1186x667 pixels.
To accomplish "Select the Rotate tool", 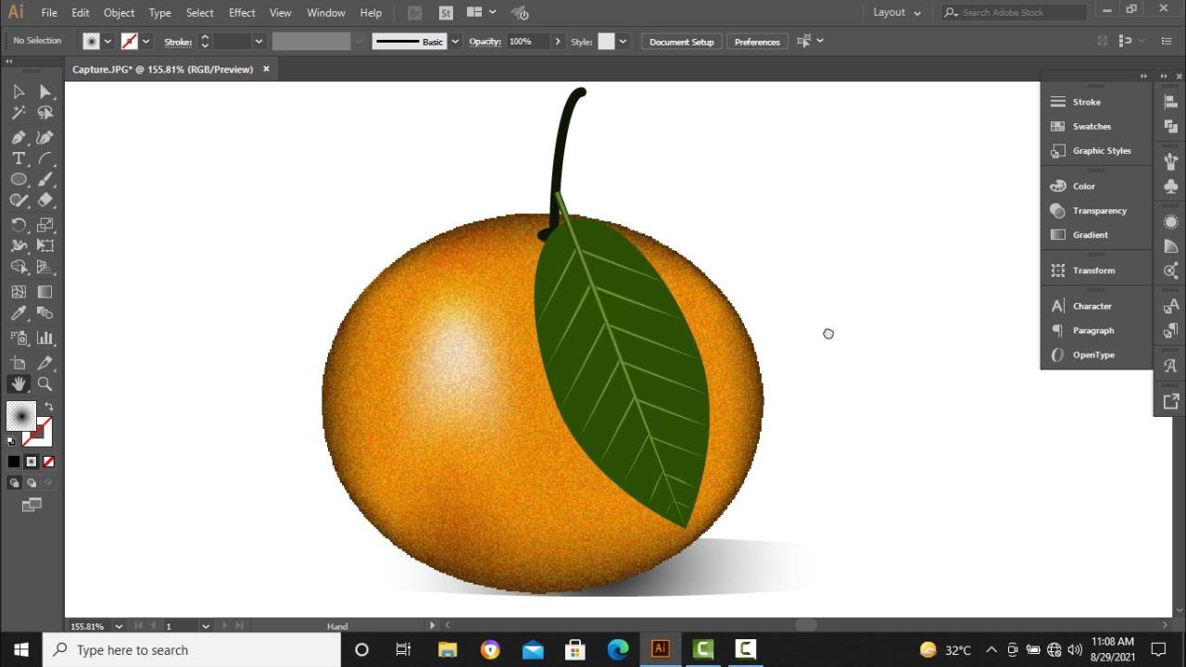I will tap(19, 225).
